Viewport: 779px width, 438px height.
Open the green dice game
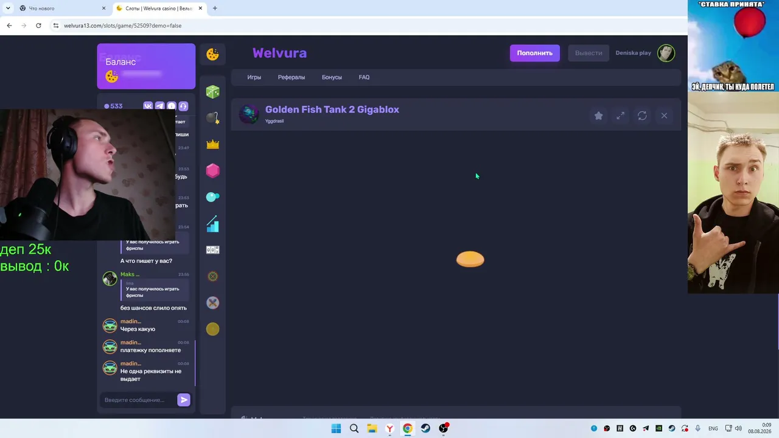212,92
